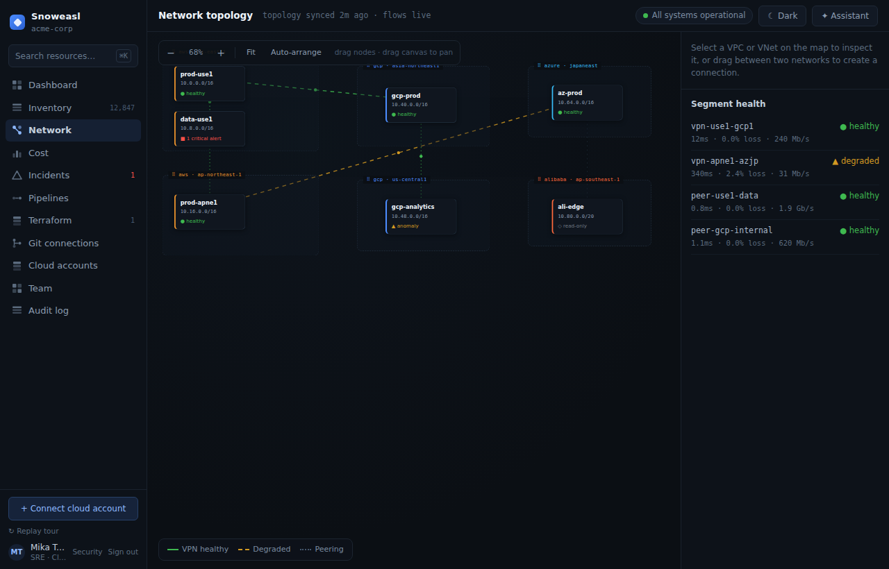
Task: Click the azure japaneast region label
Action: coord(567,66)
